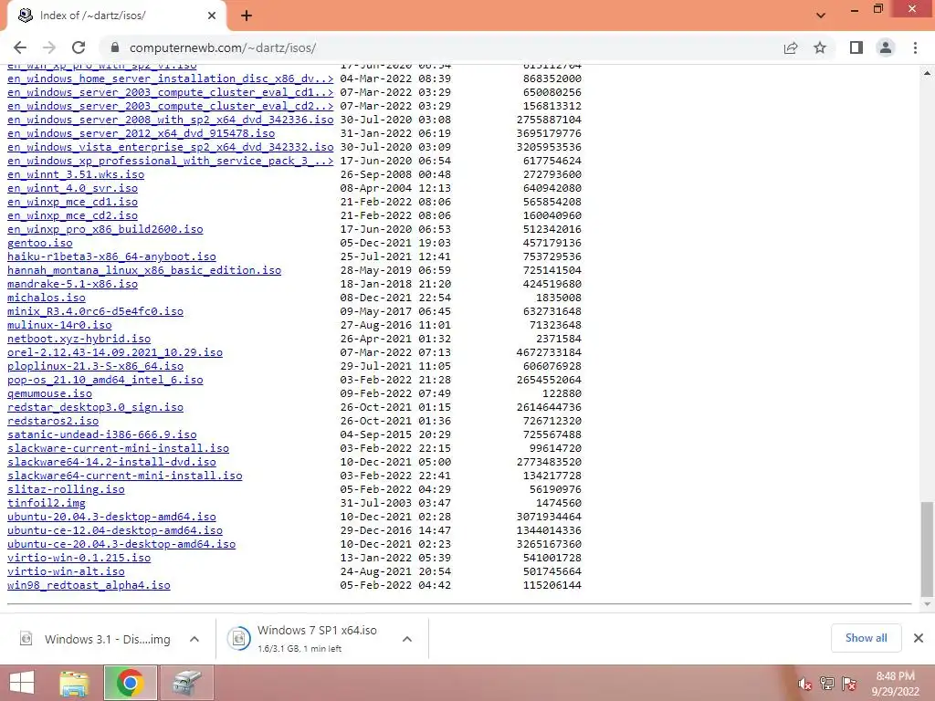
Task: Bookmark this tab with the star icon
Action: [x=820, y=47]
